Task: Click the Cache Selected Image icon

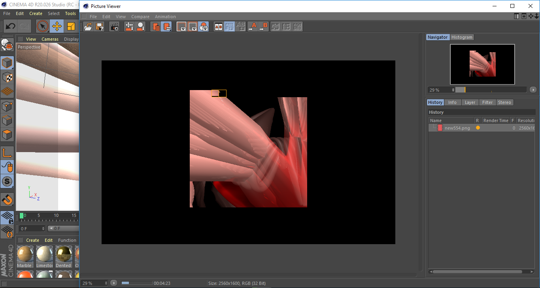Action: [x=140, y=26]
